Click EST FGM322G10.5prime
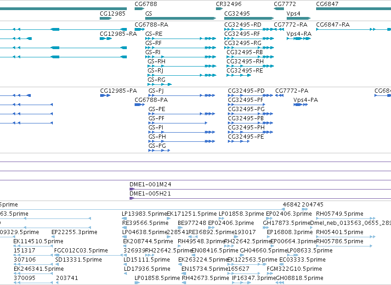The width and height of the screenshot is (391, 285). coord(294,269)
